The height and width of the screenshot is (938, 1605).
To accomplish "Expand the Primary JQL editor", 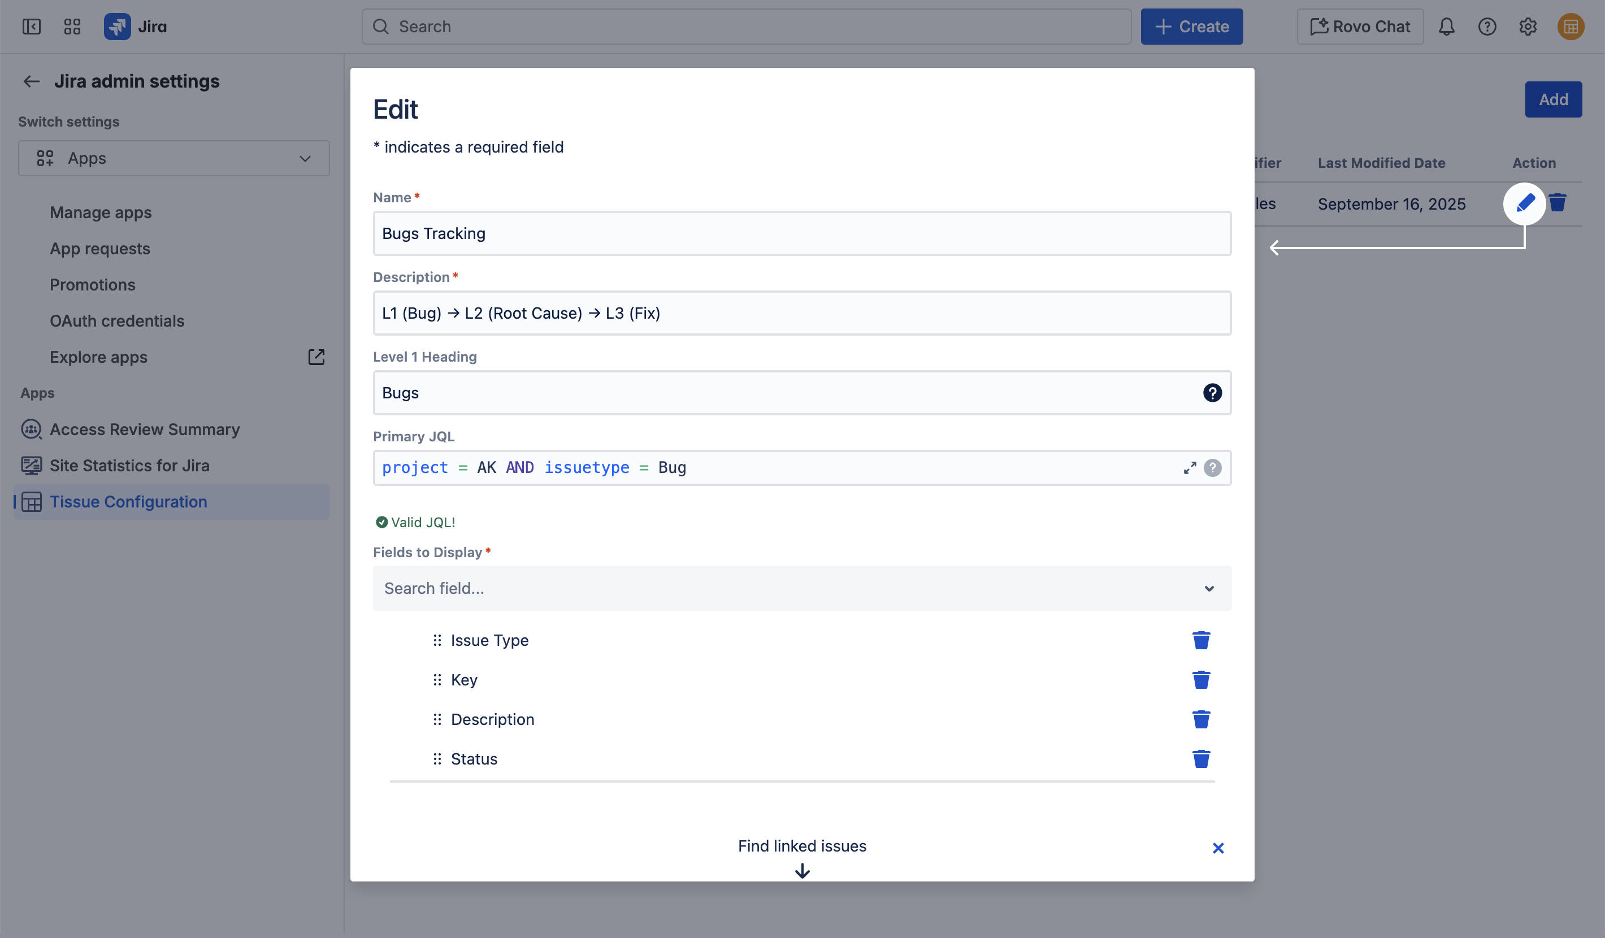I will [x=1189, y=468].
